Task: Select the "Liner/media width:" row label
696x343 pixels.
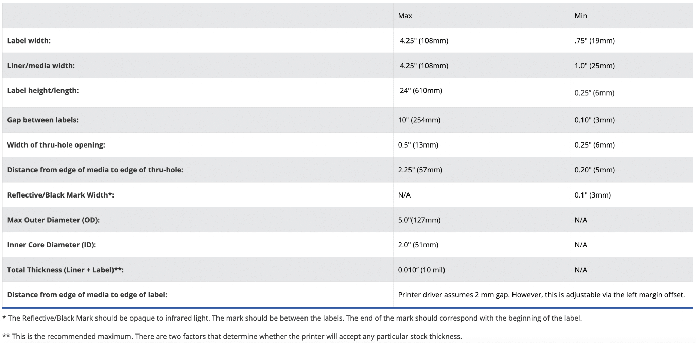Action: point(41,66)
